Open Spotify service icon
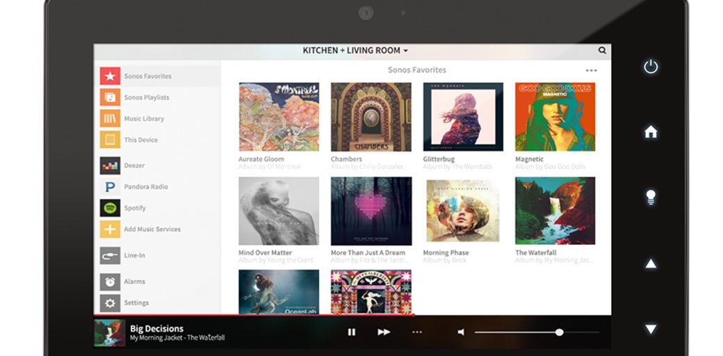Viewport: 723px width, 356px height. (x=111, y=208)
